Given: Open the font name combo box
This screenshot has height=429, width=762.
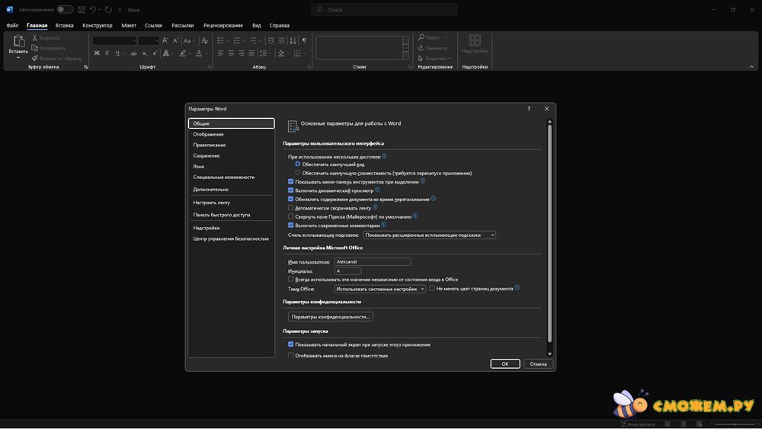Looking at the screenshot, I should coord(114,40).
